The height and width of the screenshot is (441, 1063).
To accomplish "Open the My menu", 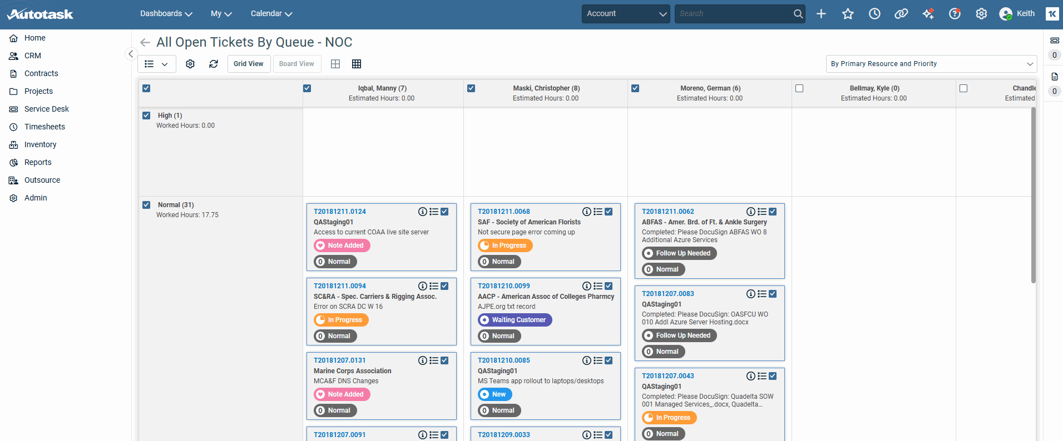I will coord(221,14).
